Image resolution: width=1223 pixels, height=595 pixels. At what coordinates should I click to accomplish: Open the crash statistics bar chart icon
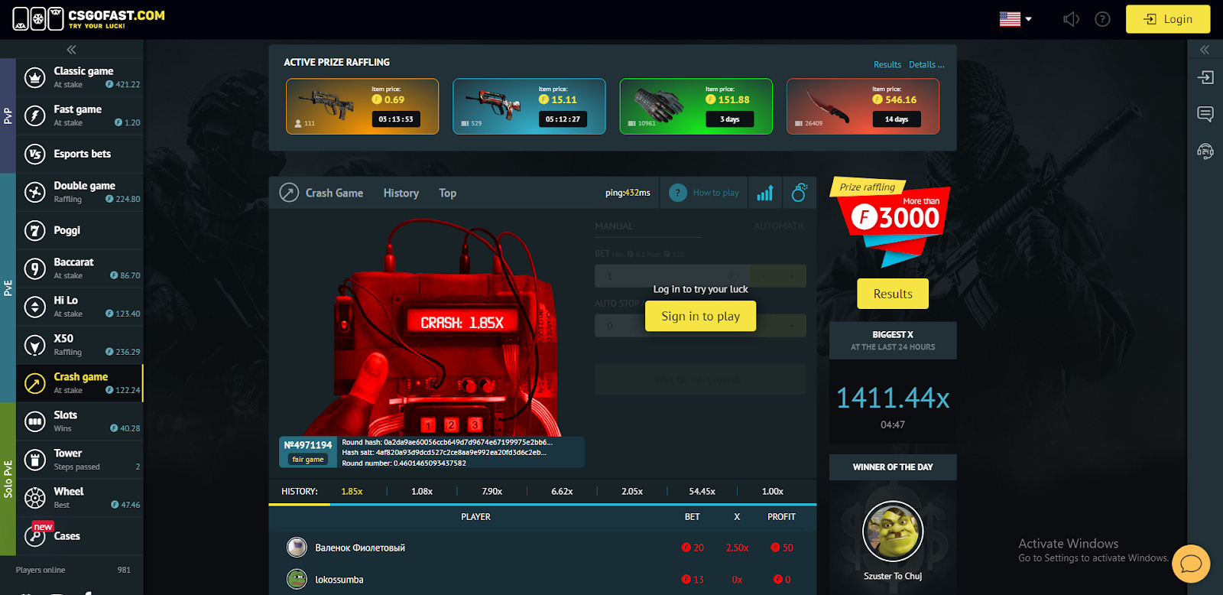(x=765, y=193)
